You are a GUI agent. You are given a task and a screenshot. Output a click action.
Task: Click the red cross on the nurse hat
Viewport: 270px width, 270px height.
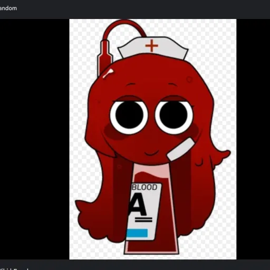pos(152,45)
